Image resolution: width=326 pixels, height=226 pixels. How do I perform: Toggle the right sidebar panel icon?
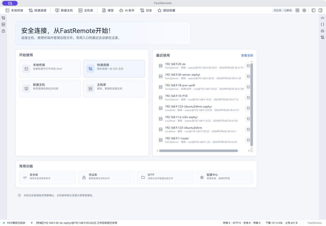pos(320,10)
